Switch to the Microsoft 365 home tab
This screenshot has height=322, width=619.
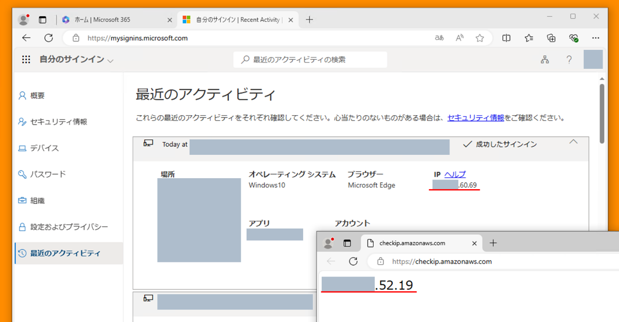117,20
